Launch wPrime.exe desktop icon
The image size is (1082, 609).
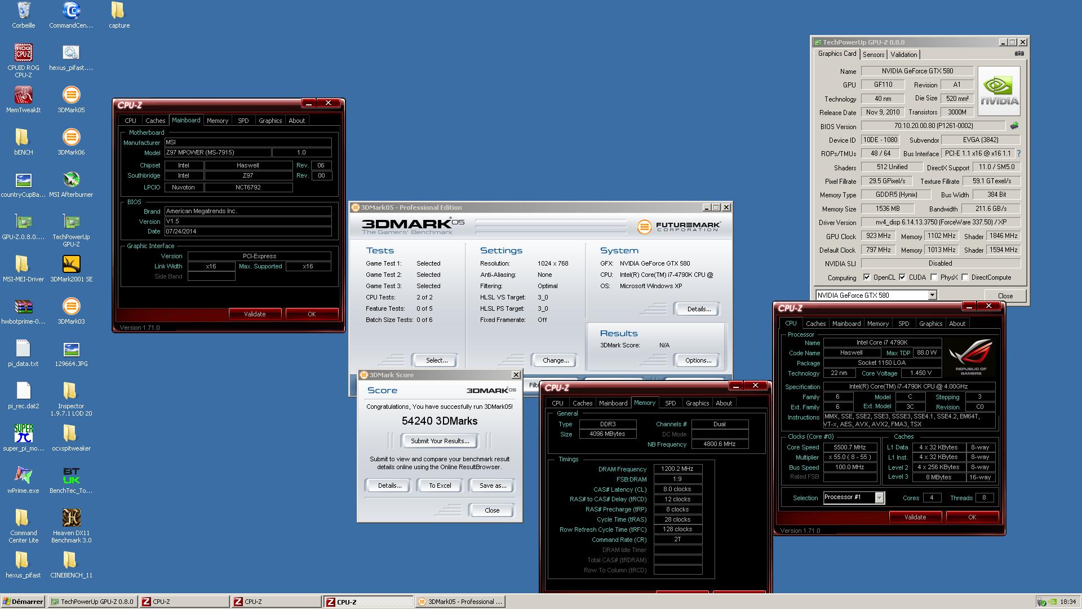point(24,476)
